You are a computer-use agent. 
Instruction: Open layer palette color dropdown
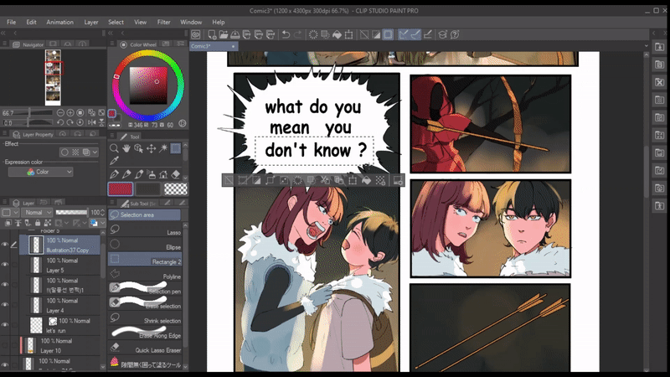[x=9, y=213]
